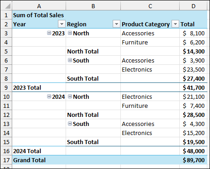This screenshot has height=169, width=210.
Task: Click the Total column heading cell
Action: click(x=193, y=24)
